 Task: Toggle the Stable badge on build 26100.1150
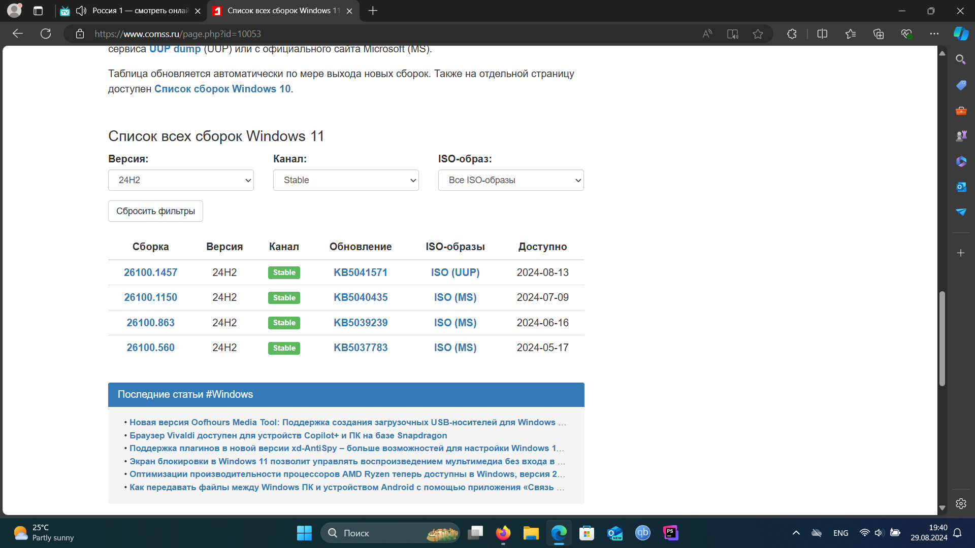(x=284, y=297)
